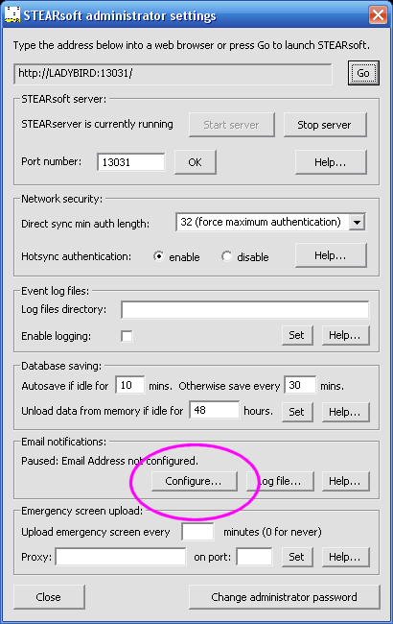Screen dimensions: 393x624
Task: Click the Otherwise save every minutes field
Action: (x=300, y=385)
